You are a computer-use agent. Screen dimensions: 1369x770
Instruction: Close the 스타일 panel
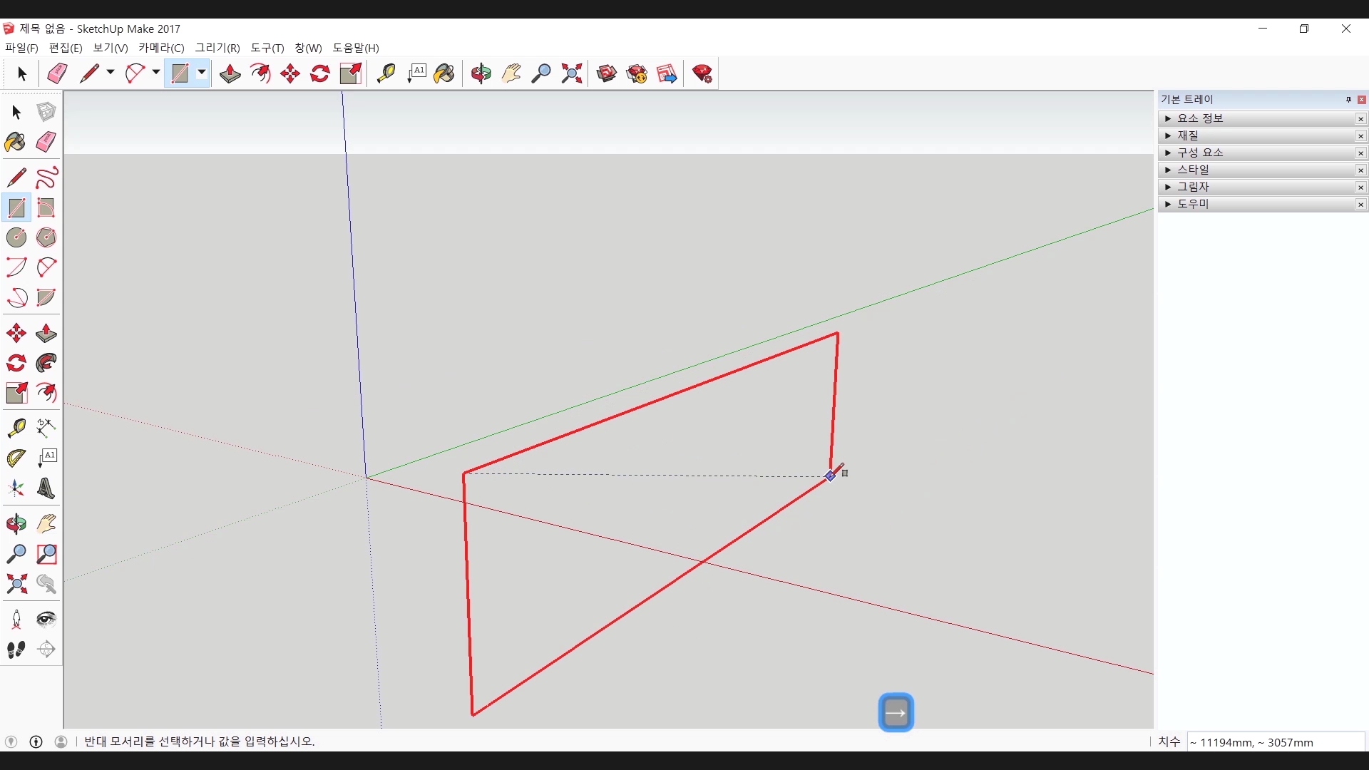pos(1360,170)
